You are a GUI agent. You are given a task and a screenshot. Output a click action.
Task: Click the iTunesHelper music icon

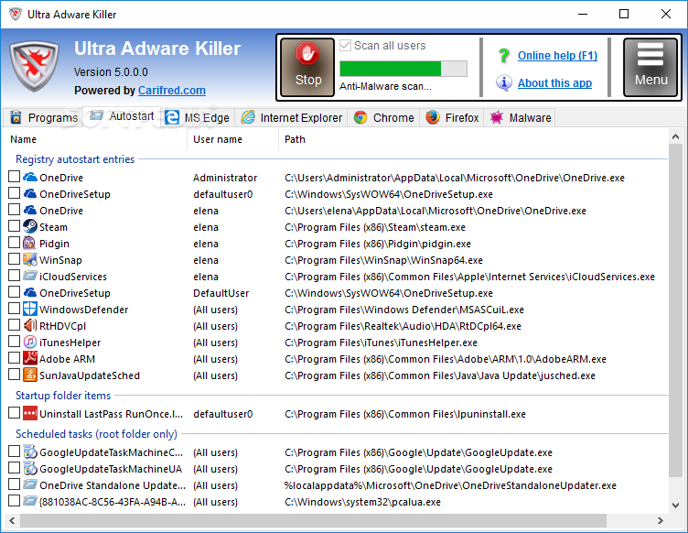tap(30, 342)
